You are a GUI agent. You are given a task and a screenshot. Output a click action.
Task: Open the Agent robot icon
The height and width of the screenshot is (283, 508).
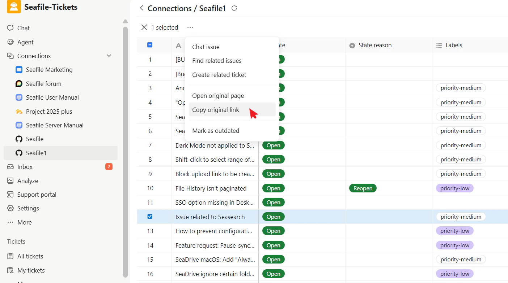(x=10, y=42)
